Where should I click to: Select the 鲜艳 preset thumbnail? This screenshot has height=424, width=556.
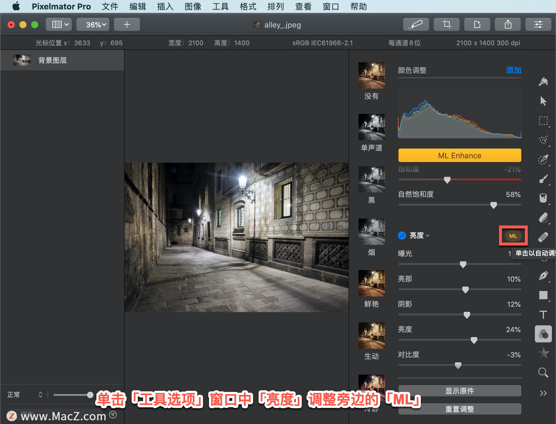[371, 283]
